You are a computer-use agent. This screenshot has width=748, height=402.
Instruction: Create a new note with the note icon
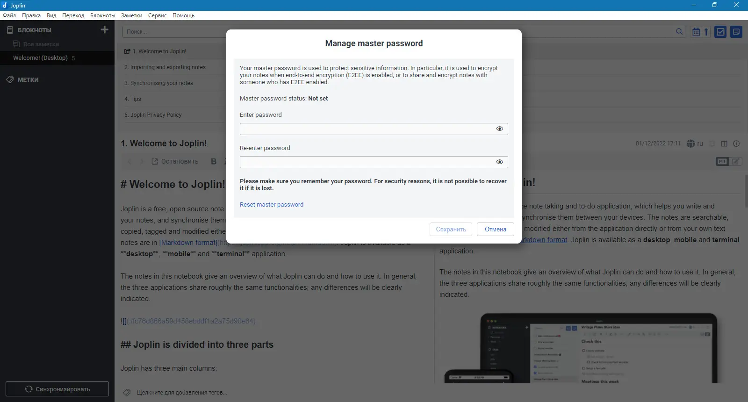point(736,32)
